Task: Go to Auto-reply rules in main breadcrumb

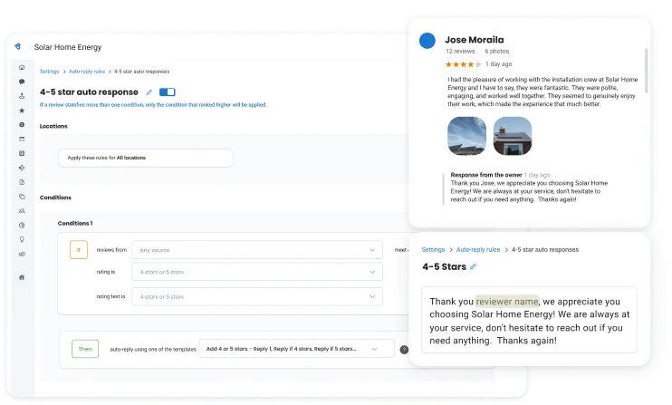Action: 87,72
